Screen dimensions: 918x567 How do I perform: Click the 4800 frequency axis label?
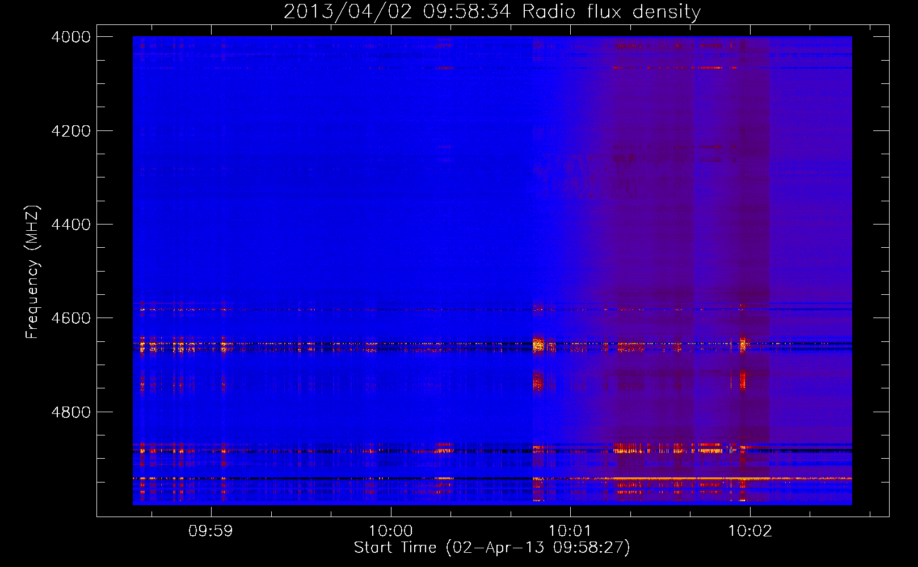(71, 412)
